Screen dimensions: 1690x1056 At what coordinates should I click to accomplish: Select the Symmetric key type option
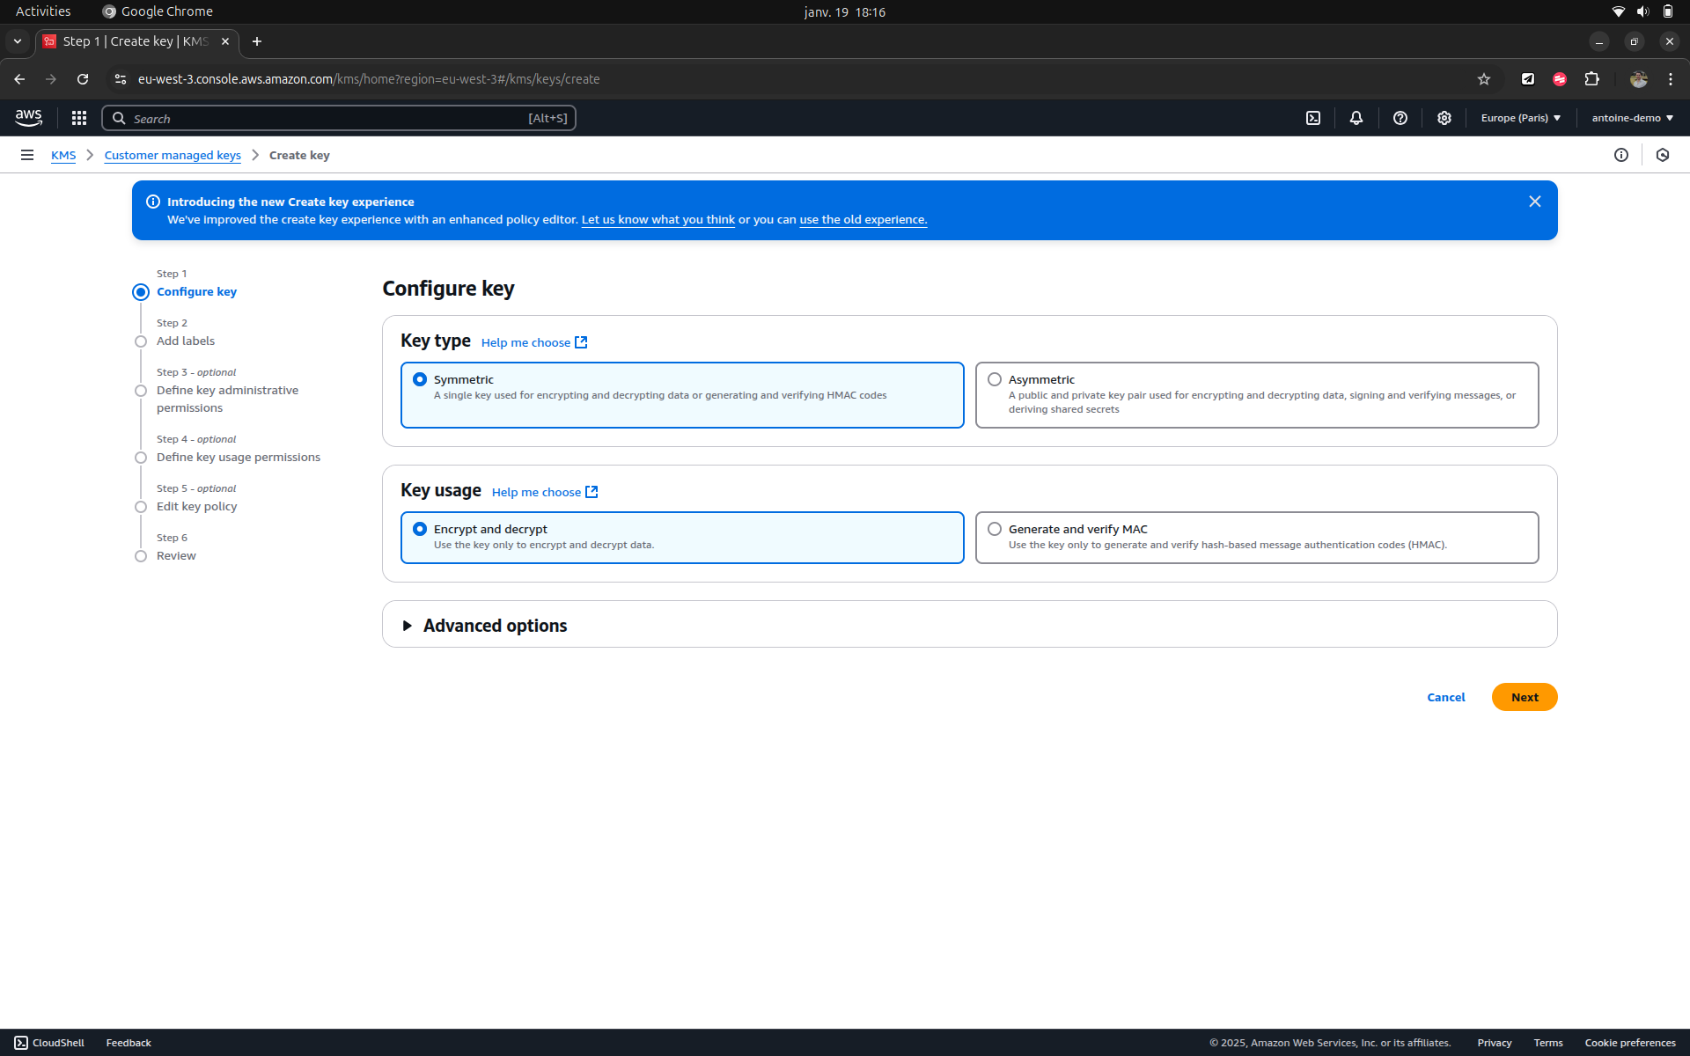[x=420, y=379]
